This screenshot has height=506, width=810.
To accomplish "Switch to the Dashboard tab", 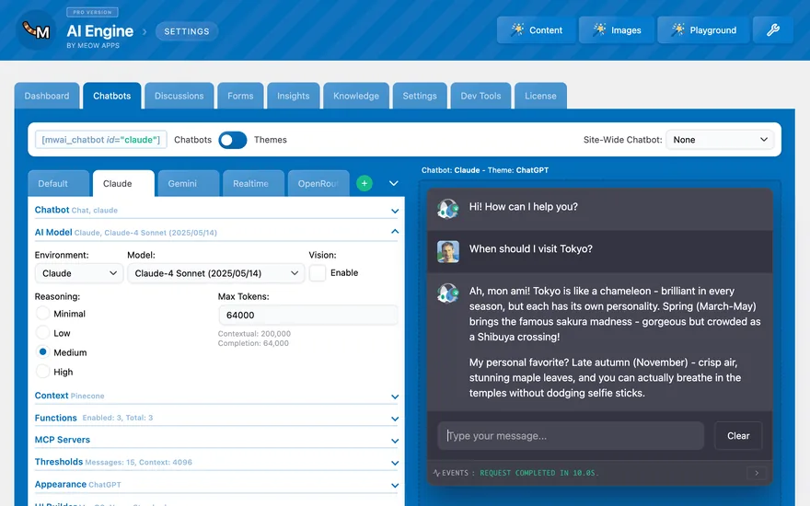I will [x=47, y=96].
